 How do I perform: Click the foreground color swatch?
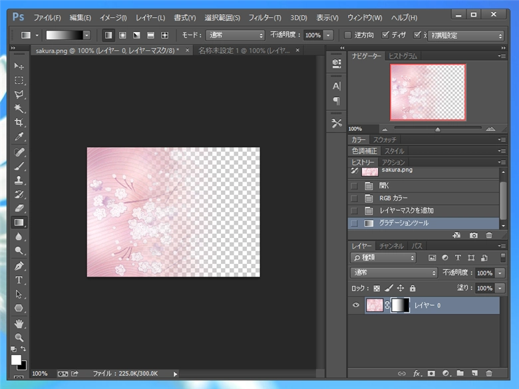point(16,360)
